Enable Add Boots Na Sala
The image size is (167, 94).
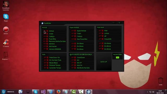[74, 68]
